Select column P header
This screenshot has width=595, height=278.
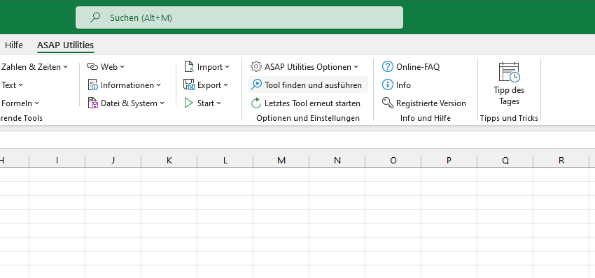[449, 161]
